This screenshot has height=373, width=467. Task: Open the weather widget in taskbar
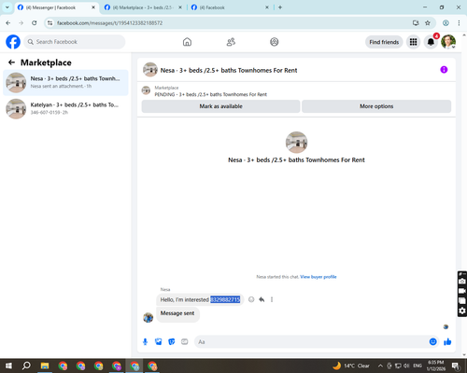tap(350, 366)
